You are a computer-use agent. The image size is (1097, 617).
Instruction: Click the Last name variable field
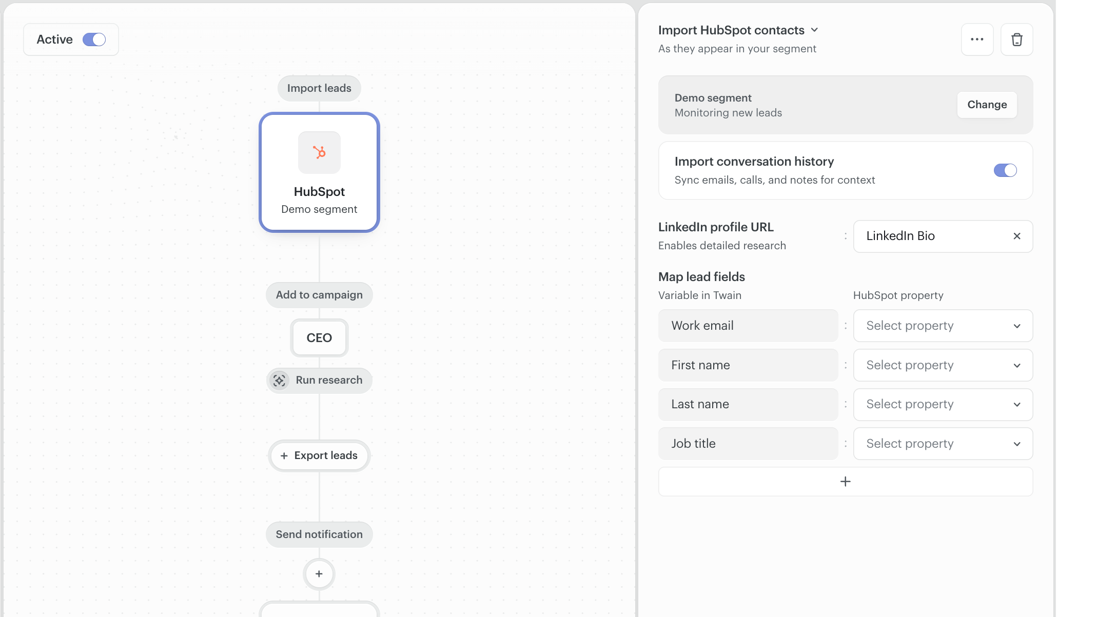[748, 404]
